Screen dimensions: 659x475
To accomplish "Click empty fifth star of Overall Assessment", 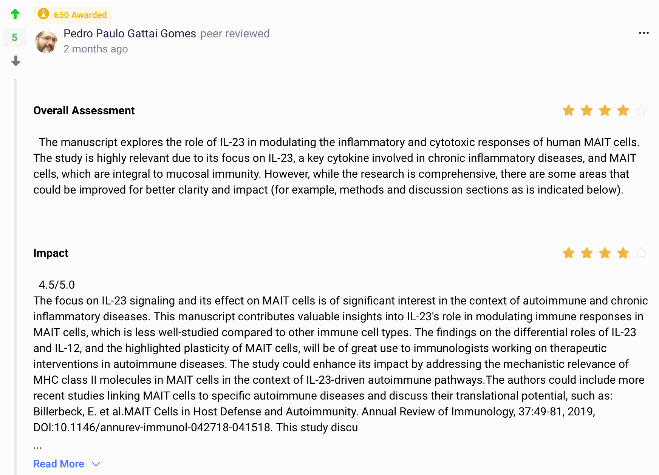I will [641, 111].
